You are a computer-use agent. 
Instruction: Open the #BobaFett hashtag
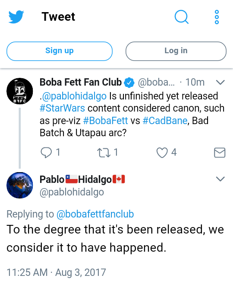pos(105,121)
